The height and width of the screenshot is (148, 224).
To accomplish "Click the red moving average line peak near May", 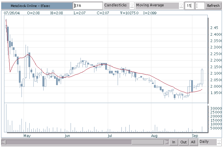I will point(28,55).
